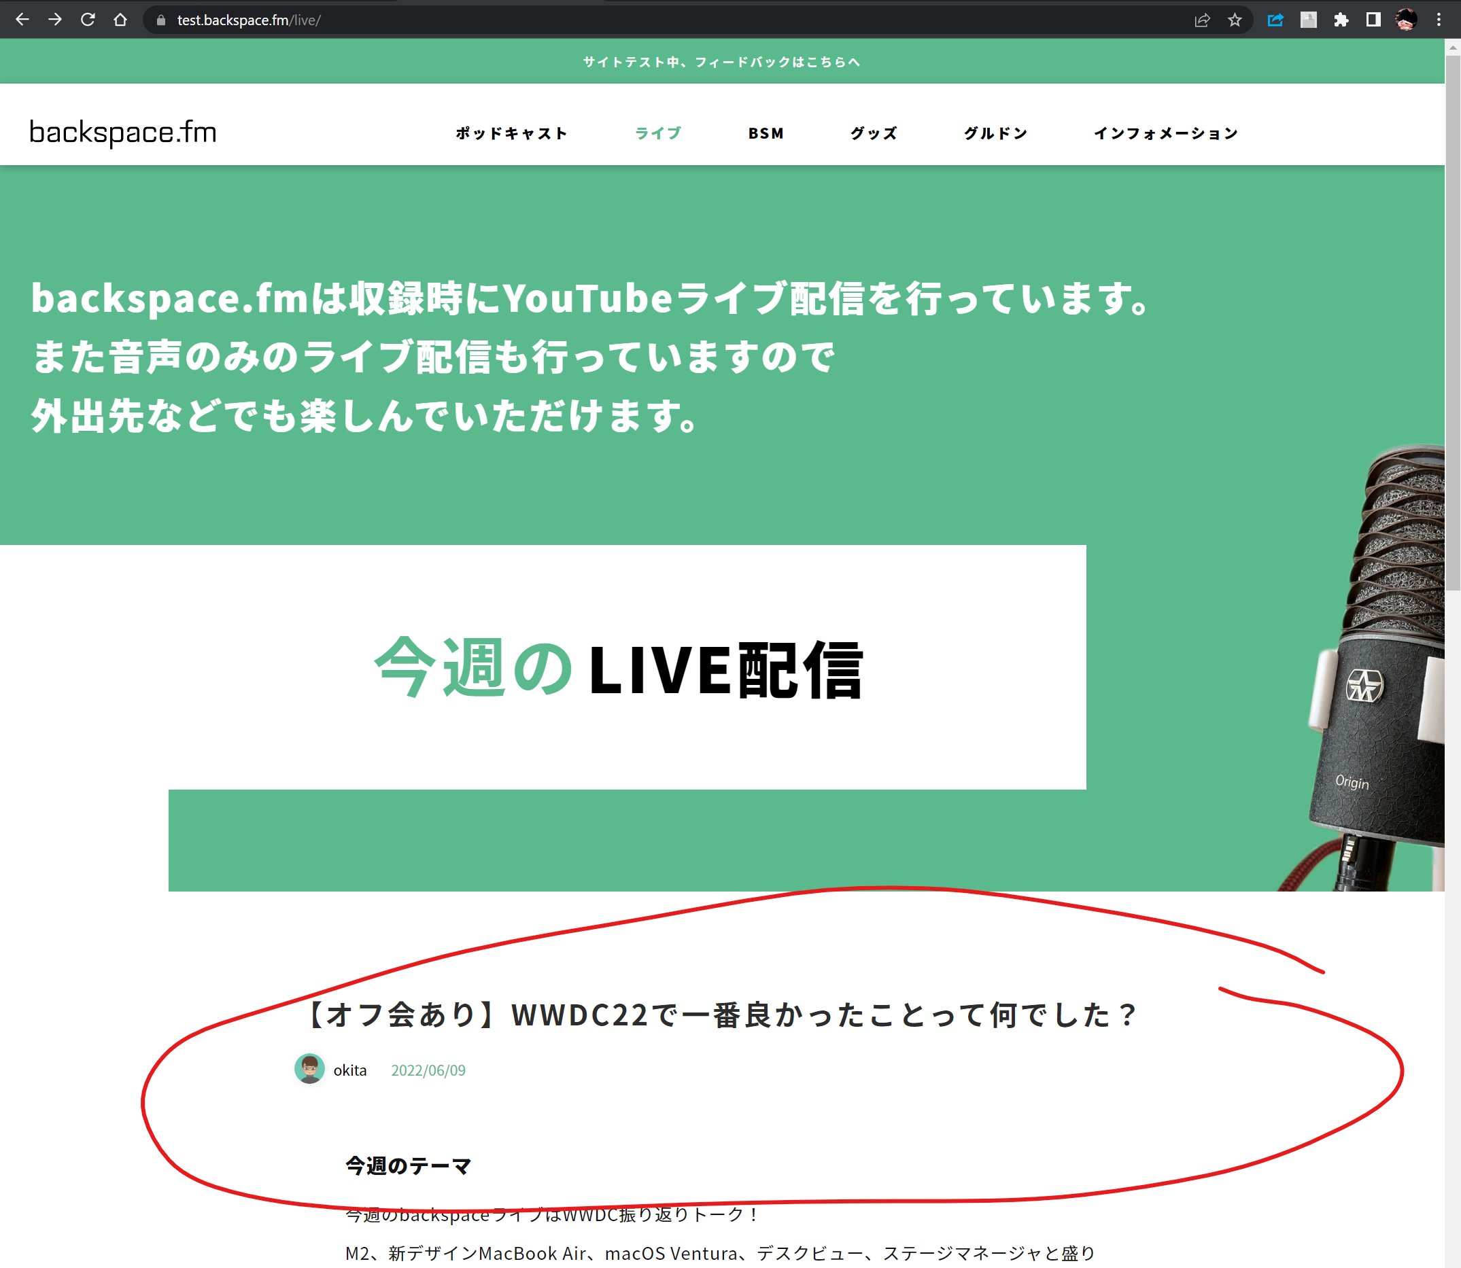Click the post date 2022/06/09
The image size is (1461, 1268).
(428, 1070)
